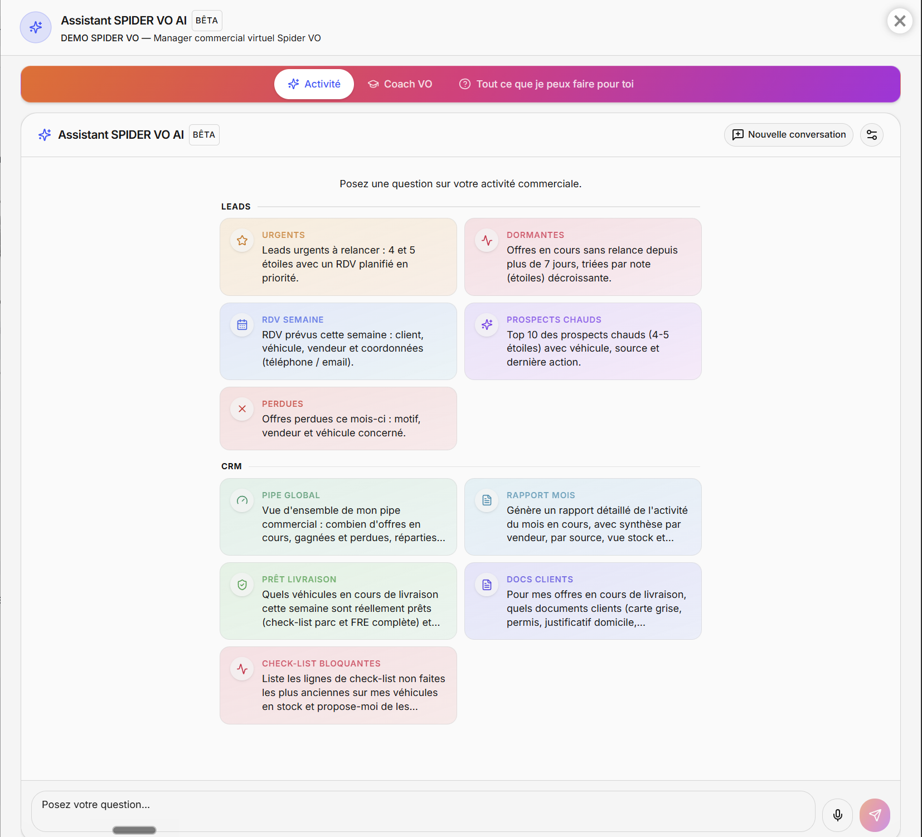Choose the CHECK-LIST BLOQUANTES suggestion text
Viewport: 922px width, 837px height.
pyautogui.click(x=353, y=693)
